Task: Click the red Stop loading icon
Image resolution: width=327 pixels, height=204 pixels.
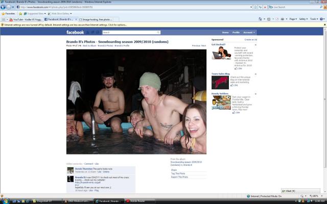Action: click(x=265, y=7)
